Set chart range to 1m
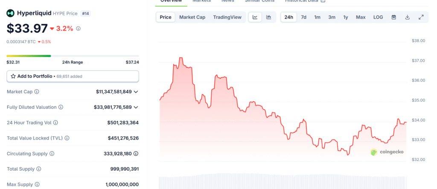 317,17
